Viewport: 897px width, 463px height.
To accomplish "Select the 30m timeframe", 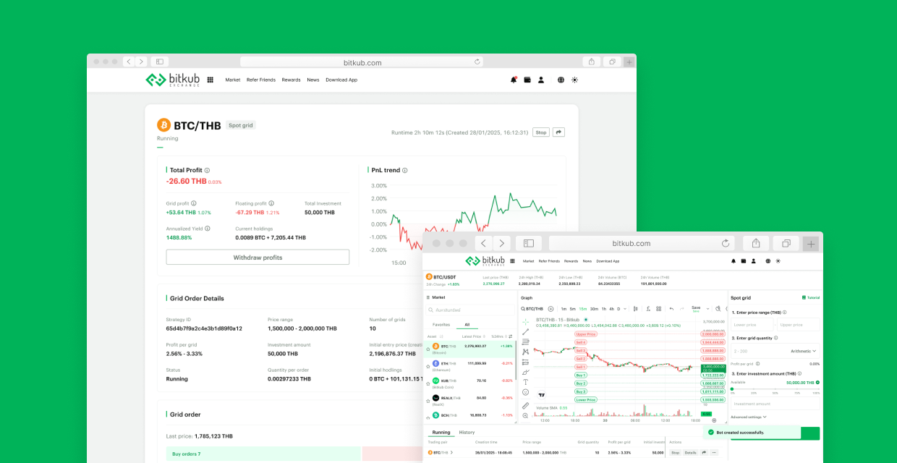I will pos(594,309).
